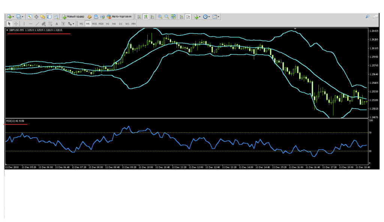Open the arrows objects dropdown
Image resolution: width=384 pixels, height=222 pixels.
pyautogui.click(x=72, y=24)
